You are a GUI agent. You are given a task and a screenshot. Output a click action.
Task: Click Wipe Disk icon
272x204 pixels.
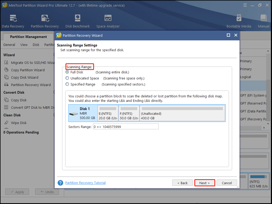click(6, 122)
